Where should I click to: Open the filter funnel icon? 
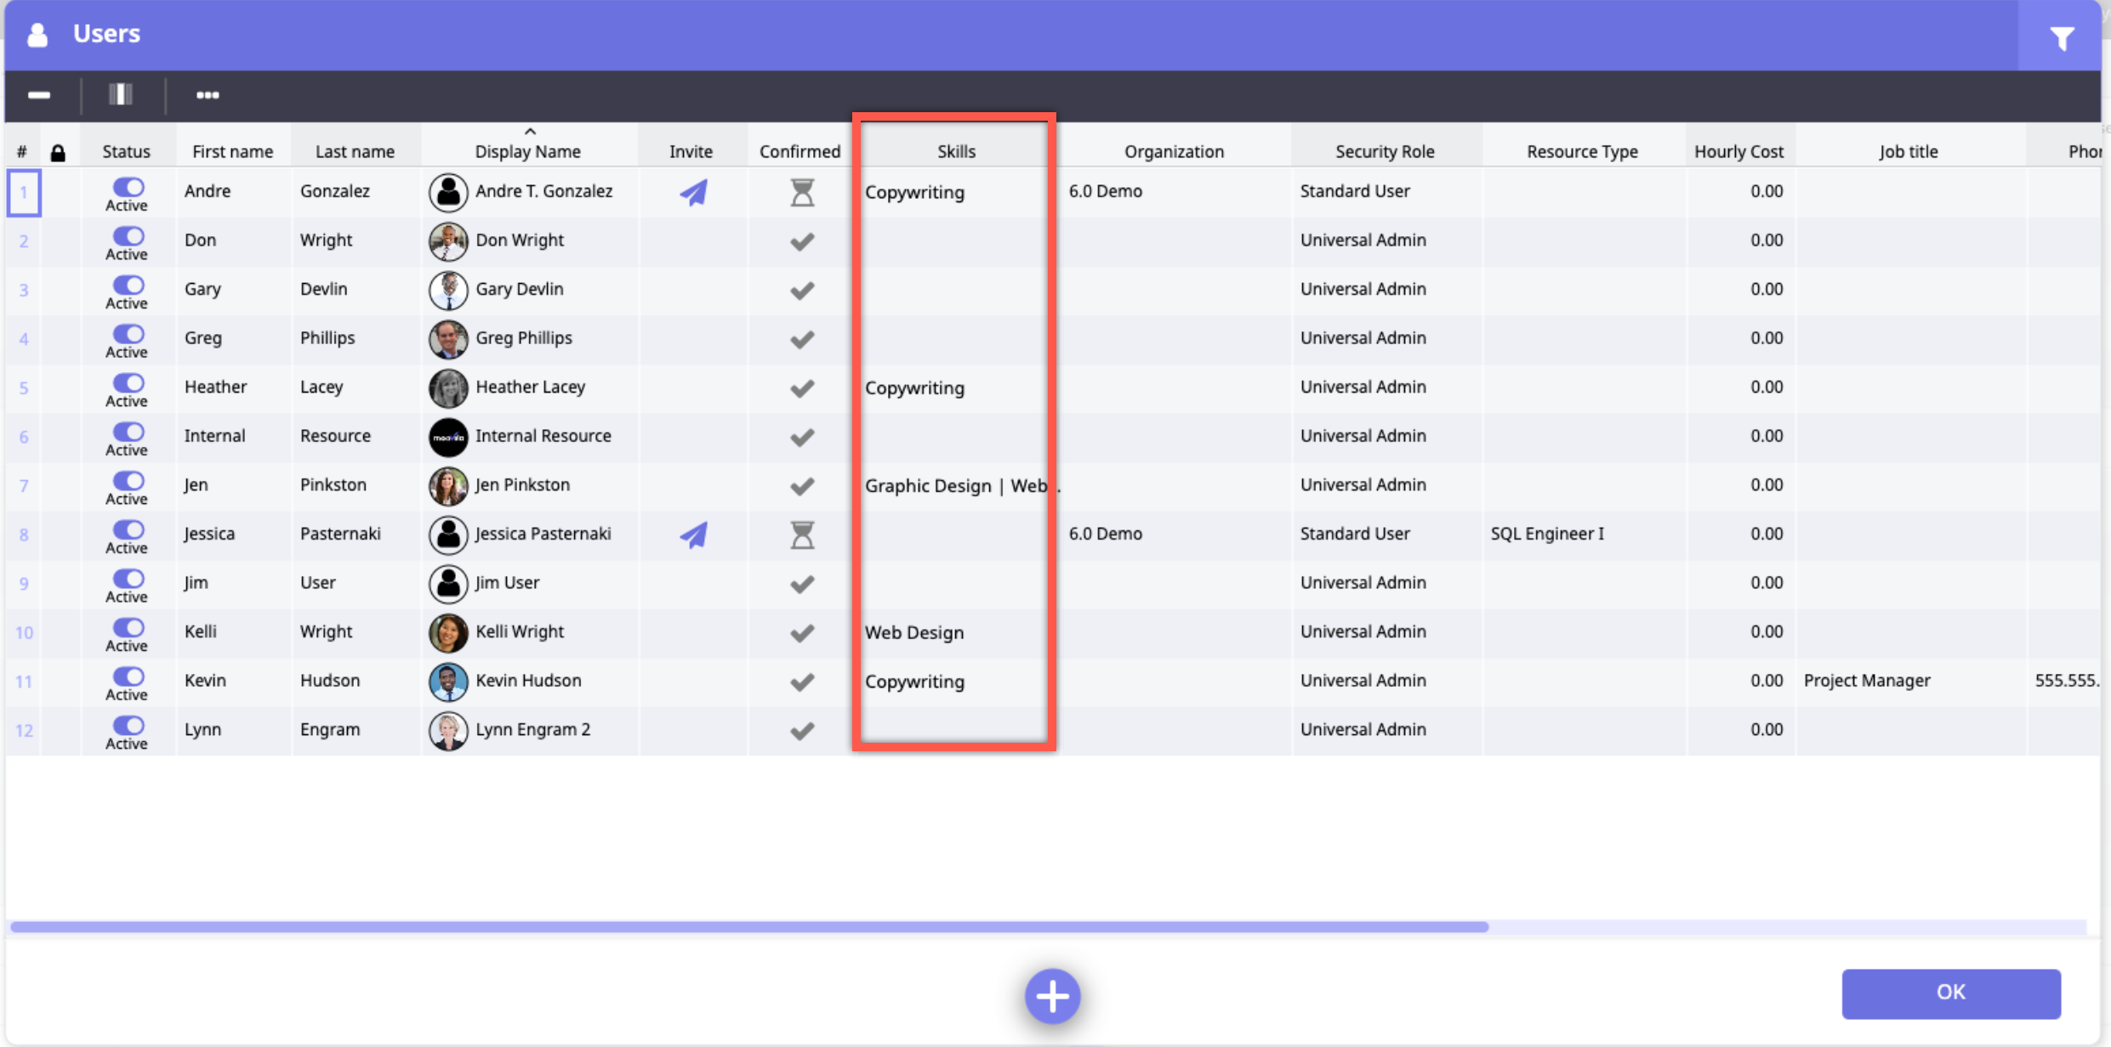click(x=2062, y=37)
